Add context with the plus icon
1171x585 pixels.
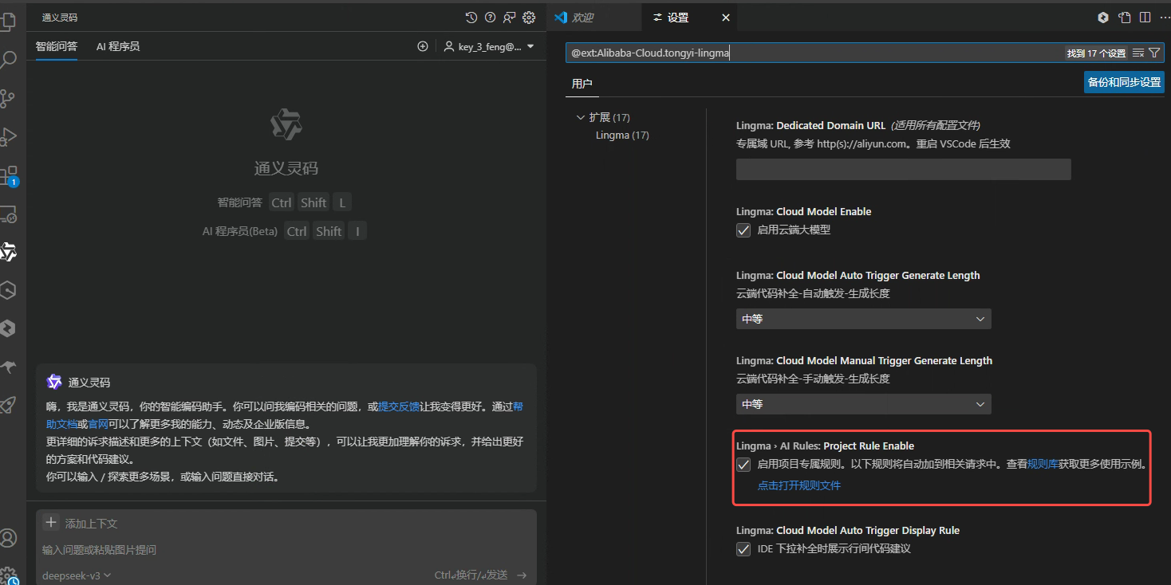tap(51, 523)
